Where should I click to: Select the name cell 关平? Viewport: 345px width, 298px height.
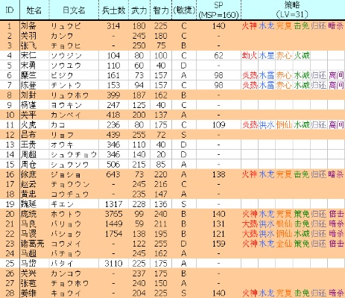click(x=28, y=115)
